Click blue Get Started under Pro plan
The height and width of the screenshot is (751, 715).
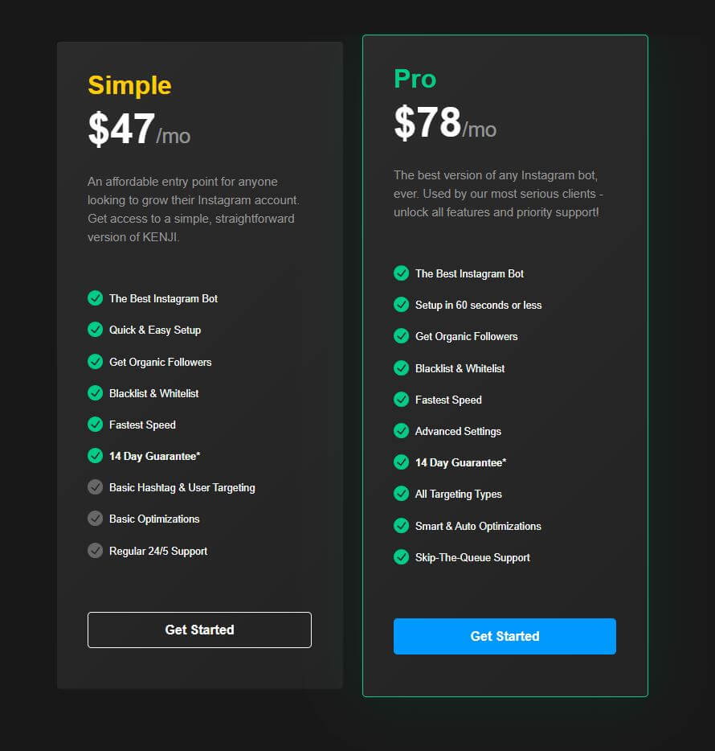(505, 636)
